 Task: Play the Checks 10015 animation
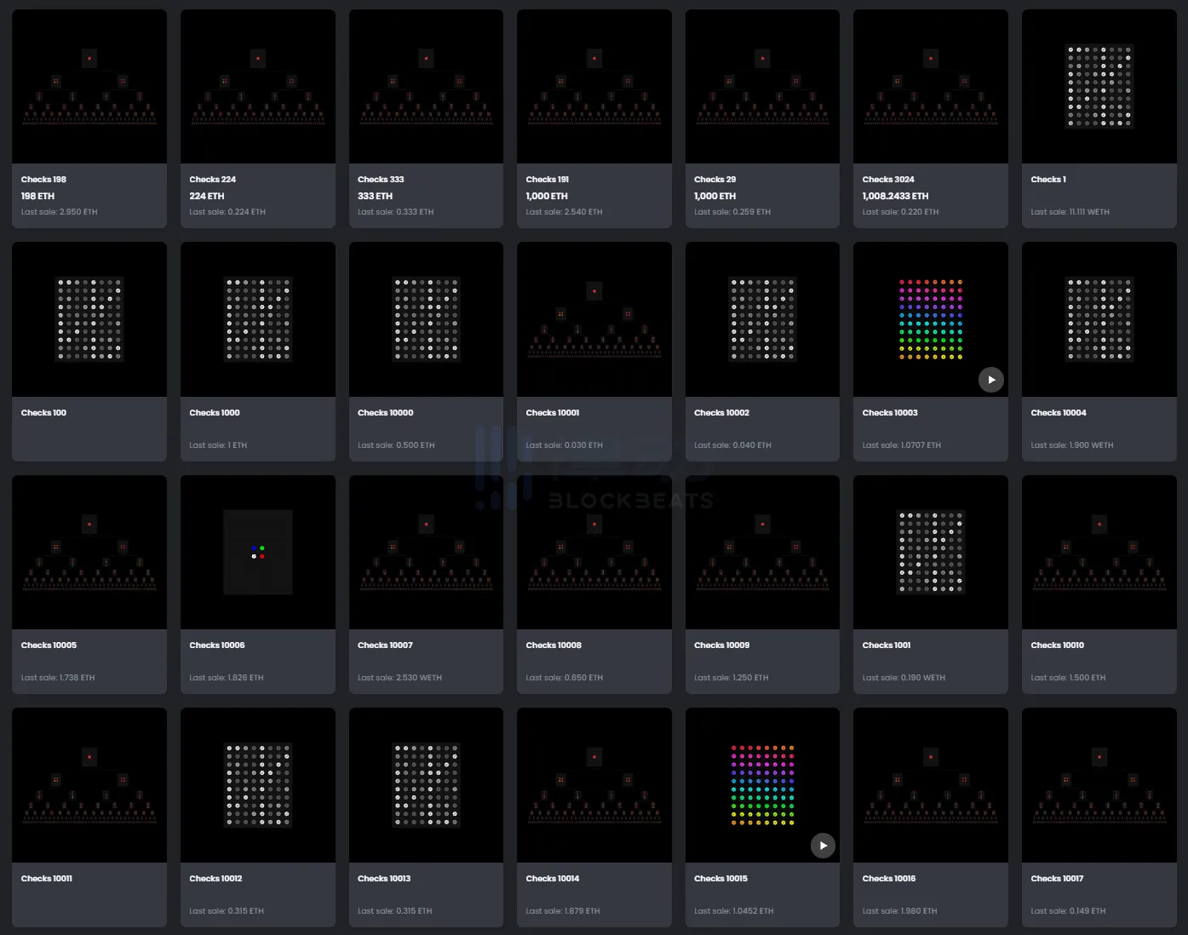point(822,846)
